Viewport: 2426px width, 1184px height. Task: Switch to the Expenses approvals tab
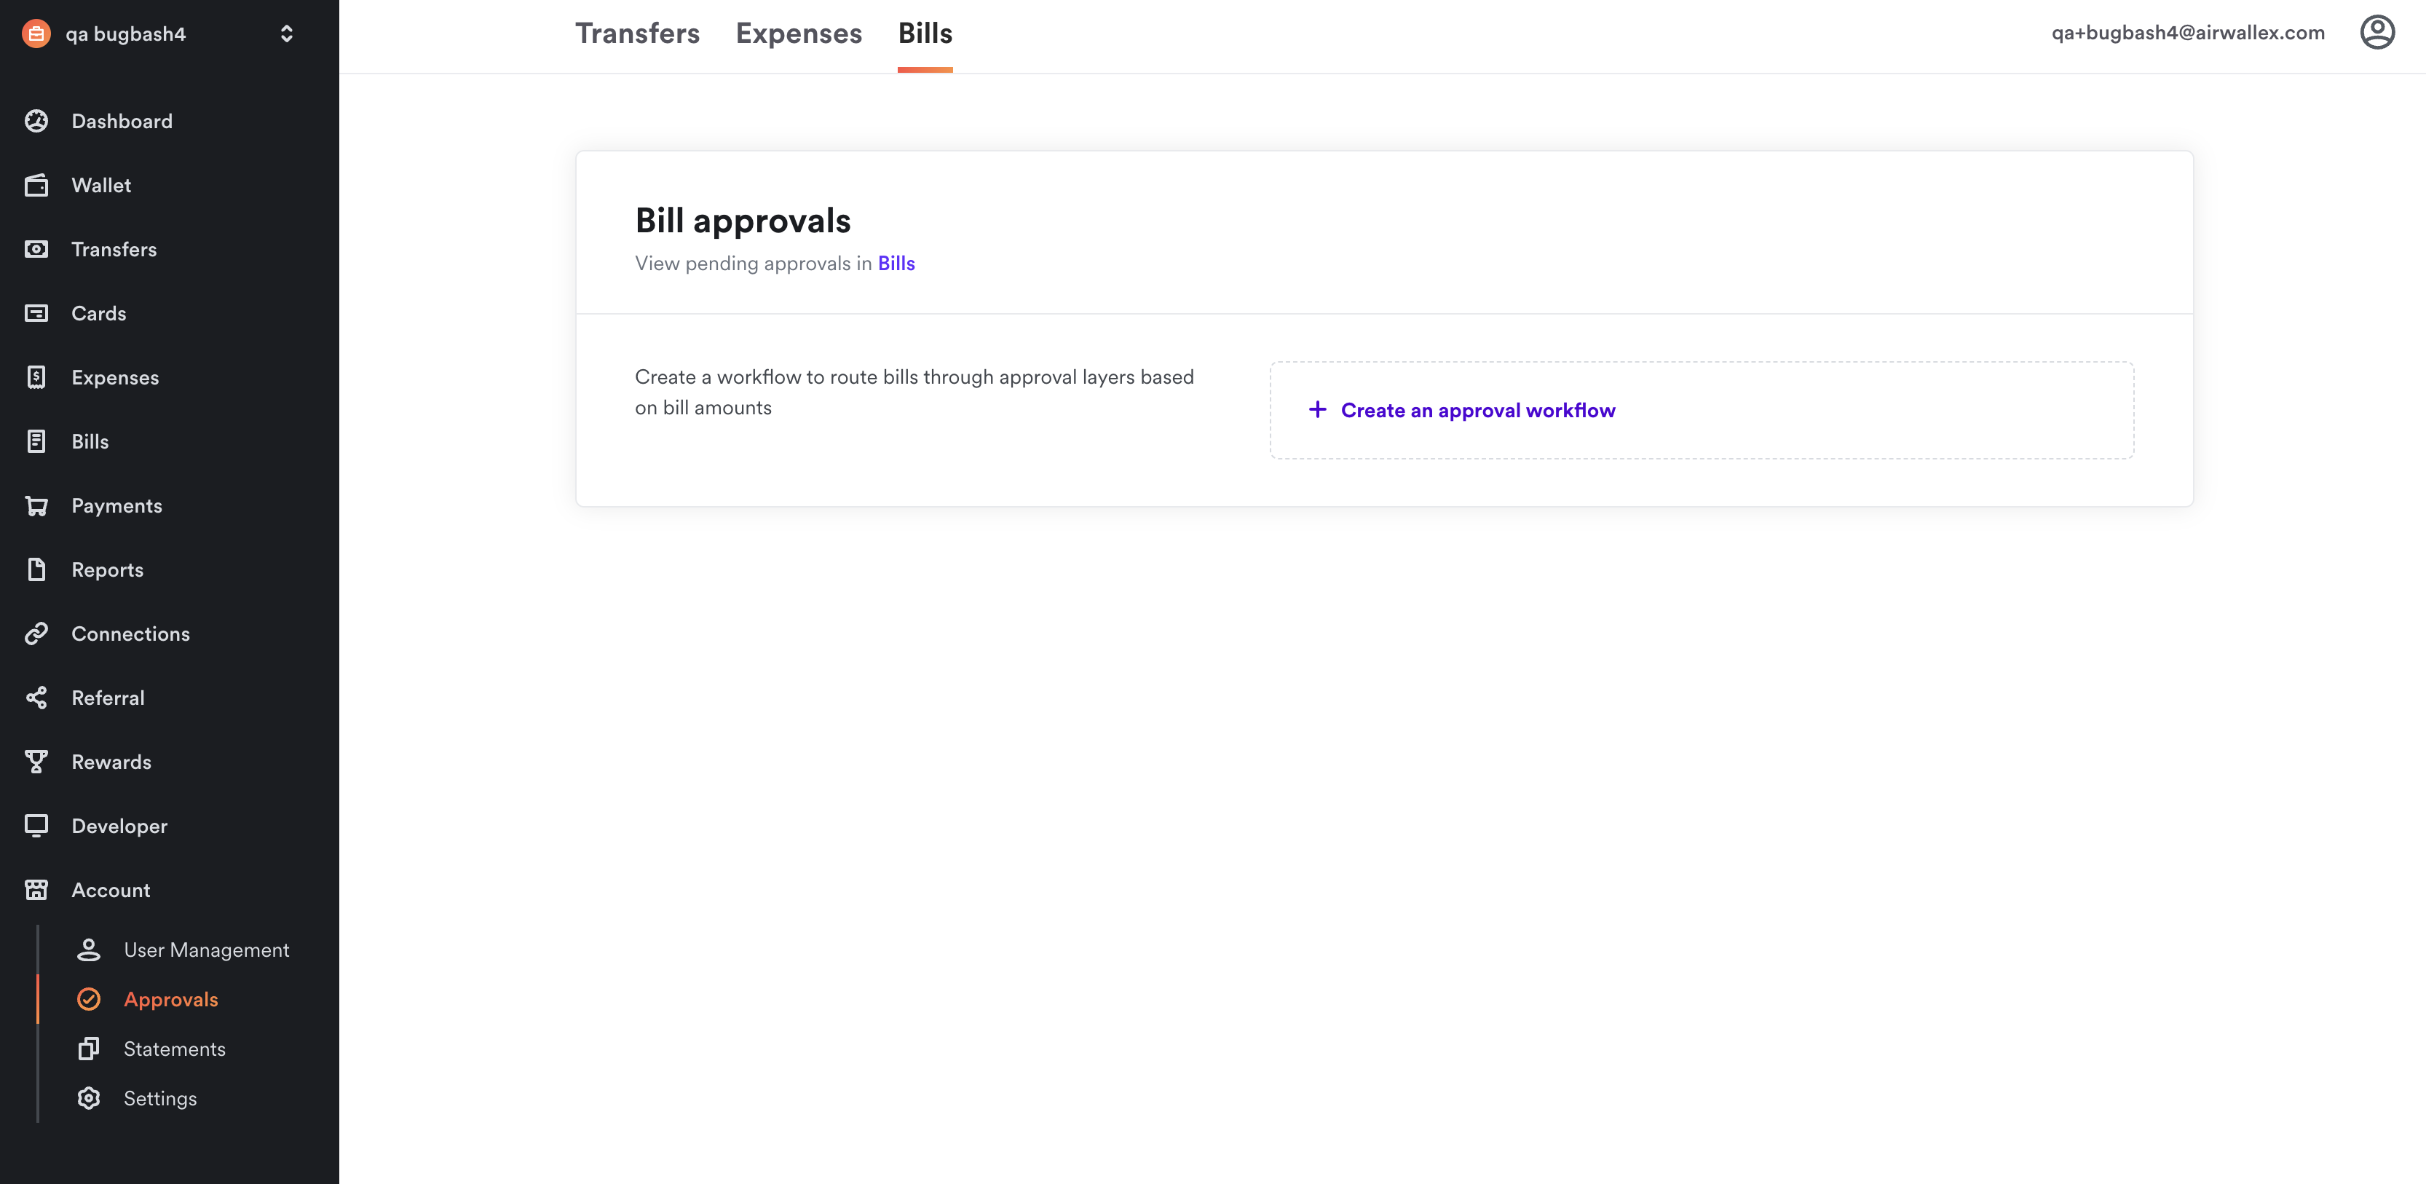click(799, 33)
